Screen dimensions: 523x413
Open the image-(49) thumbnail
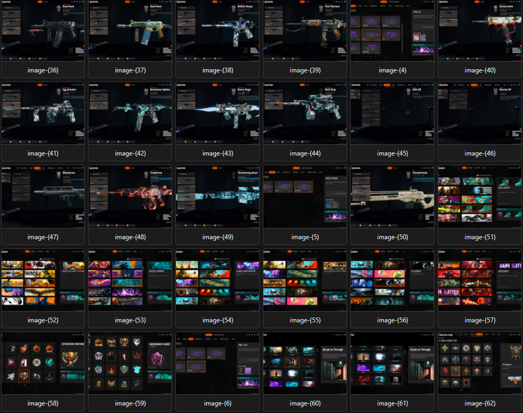point(217,197)
